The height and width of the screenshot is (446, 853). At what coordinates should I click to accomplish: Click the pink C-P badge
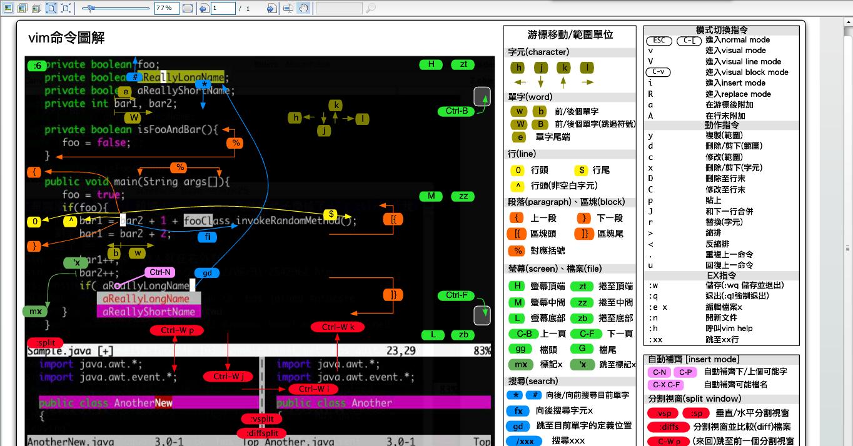point(685,372)
